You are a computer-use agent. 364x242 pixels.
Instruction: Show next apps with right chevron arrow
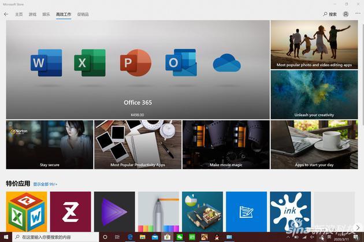[358, 228]
